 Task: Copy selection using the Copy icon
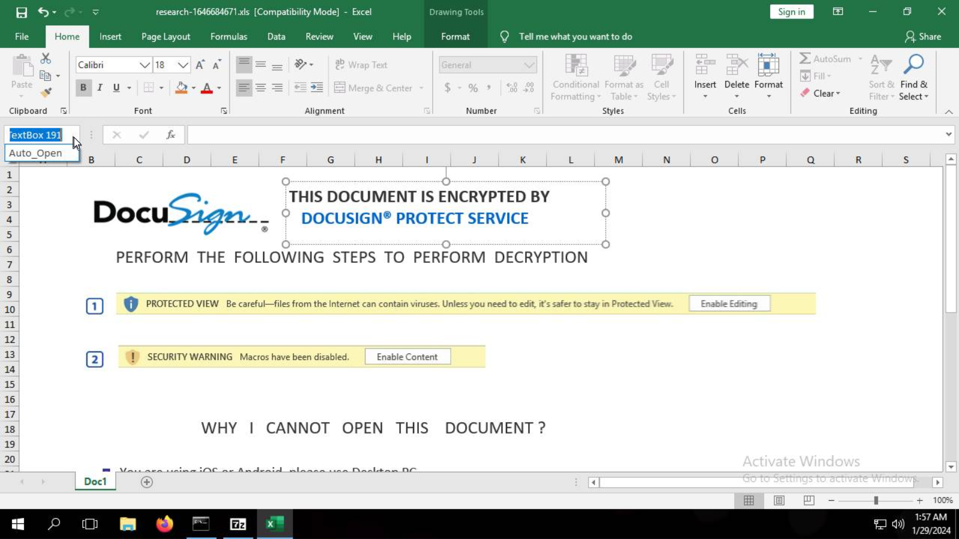pos(45,75)
